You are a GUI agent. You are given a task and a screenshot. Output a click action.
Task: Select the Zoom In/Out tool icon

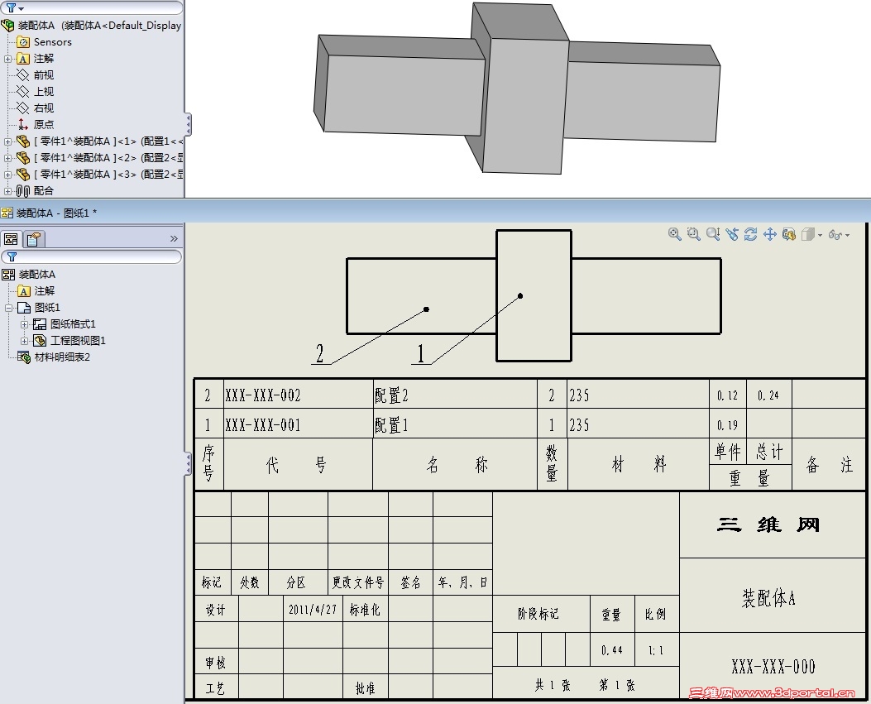pos(713,234)
